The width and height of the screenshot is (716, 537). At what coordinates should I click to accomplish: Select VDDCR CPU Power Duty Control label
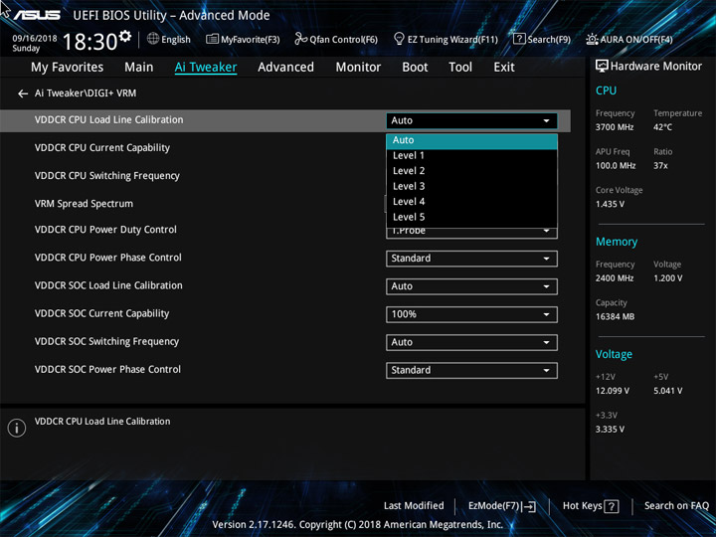coord(105,230)
